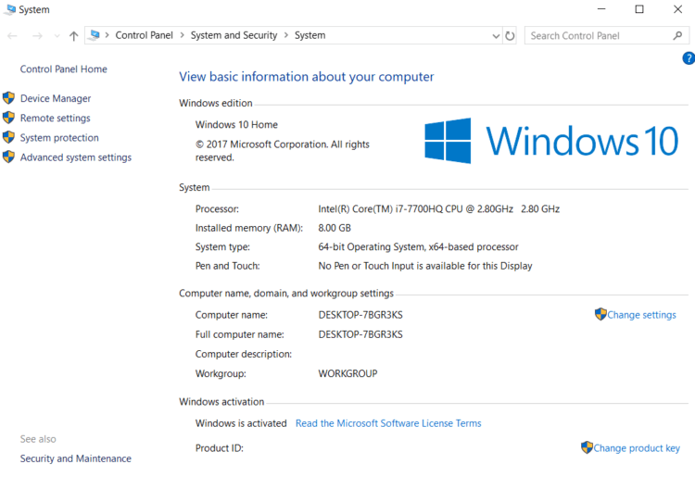This screenshot has height=477, width=695.
Task: Click the Forward navigation arrow
Action: click(x=38, y=36)
